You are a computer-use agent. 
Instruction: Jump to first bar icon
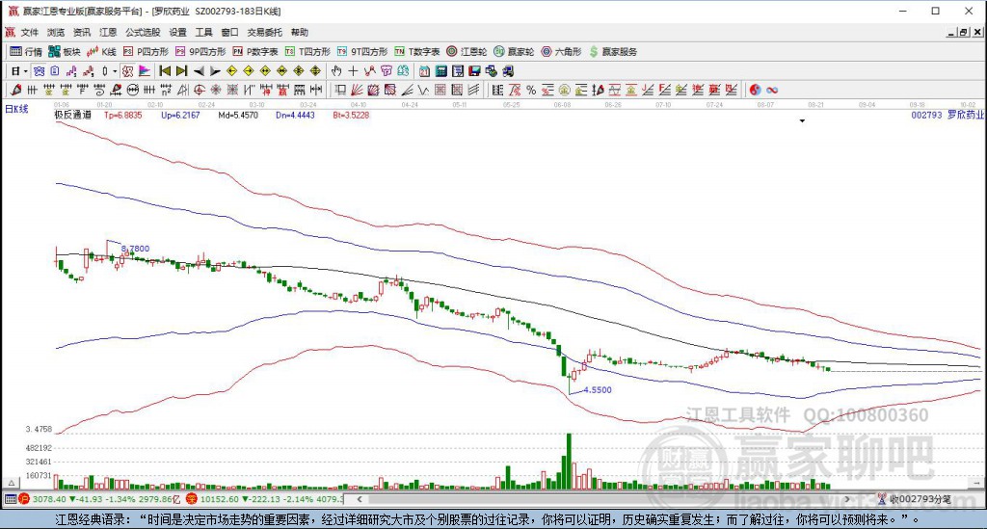(x=165, y=71)
